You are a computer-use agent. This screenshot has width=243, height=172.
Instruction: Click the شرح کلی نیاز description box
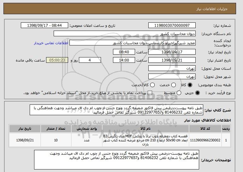coord(116,110)
